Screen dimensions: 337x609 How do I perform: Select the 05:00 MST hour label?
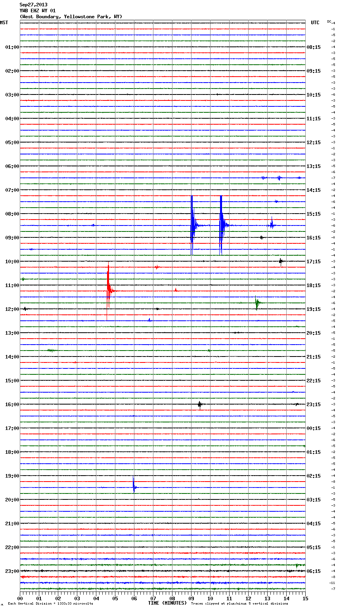12,143
